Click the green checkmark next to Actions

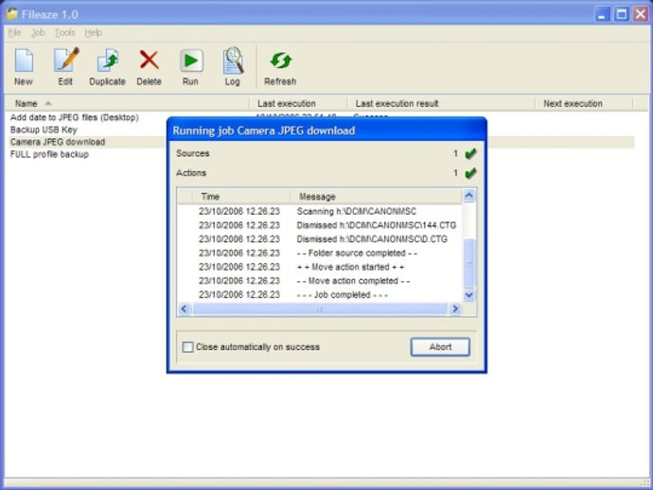coord(470,173)
